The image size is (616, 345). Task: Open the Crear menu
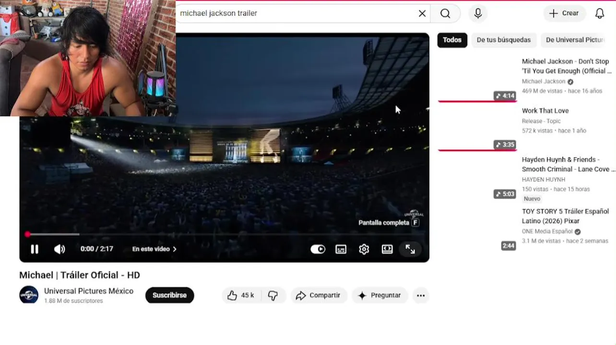[x=564, y=13]
